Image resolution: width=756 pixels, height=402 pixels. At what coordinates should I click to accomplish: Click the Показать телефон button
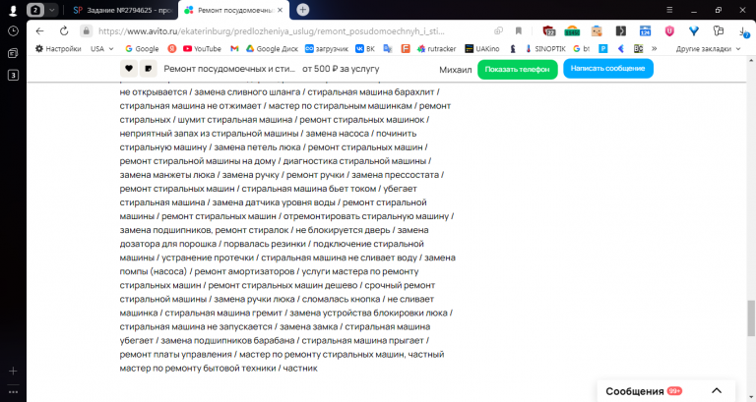(x=518, y=69)
